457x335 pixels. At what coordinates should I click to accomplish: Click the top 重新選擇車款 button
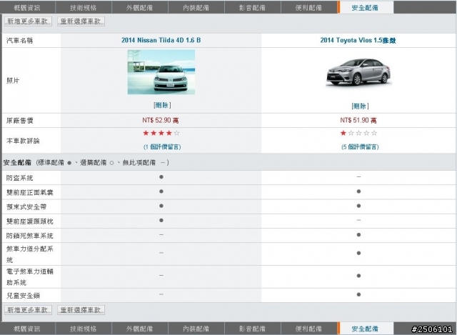[x=81, y=21]
